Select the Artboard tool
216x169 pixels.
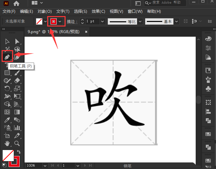(x=7, y=136)
